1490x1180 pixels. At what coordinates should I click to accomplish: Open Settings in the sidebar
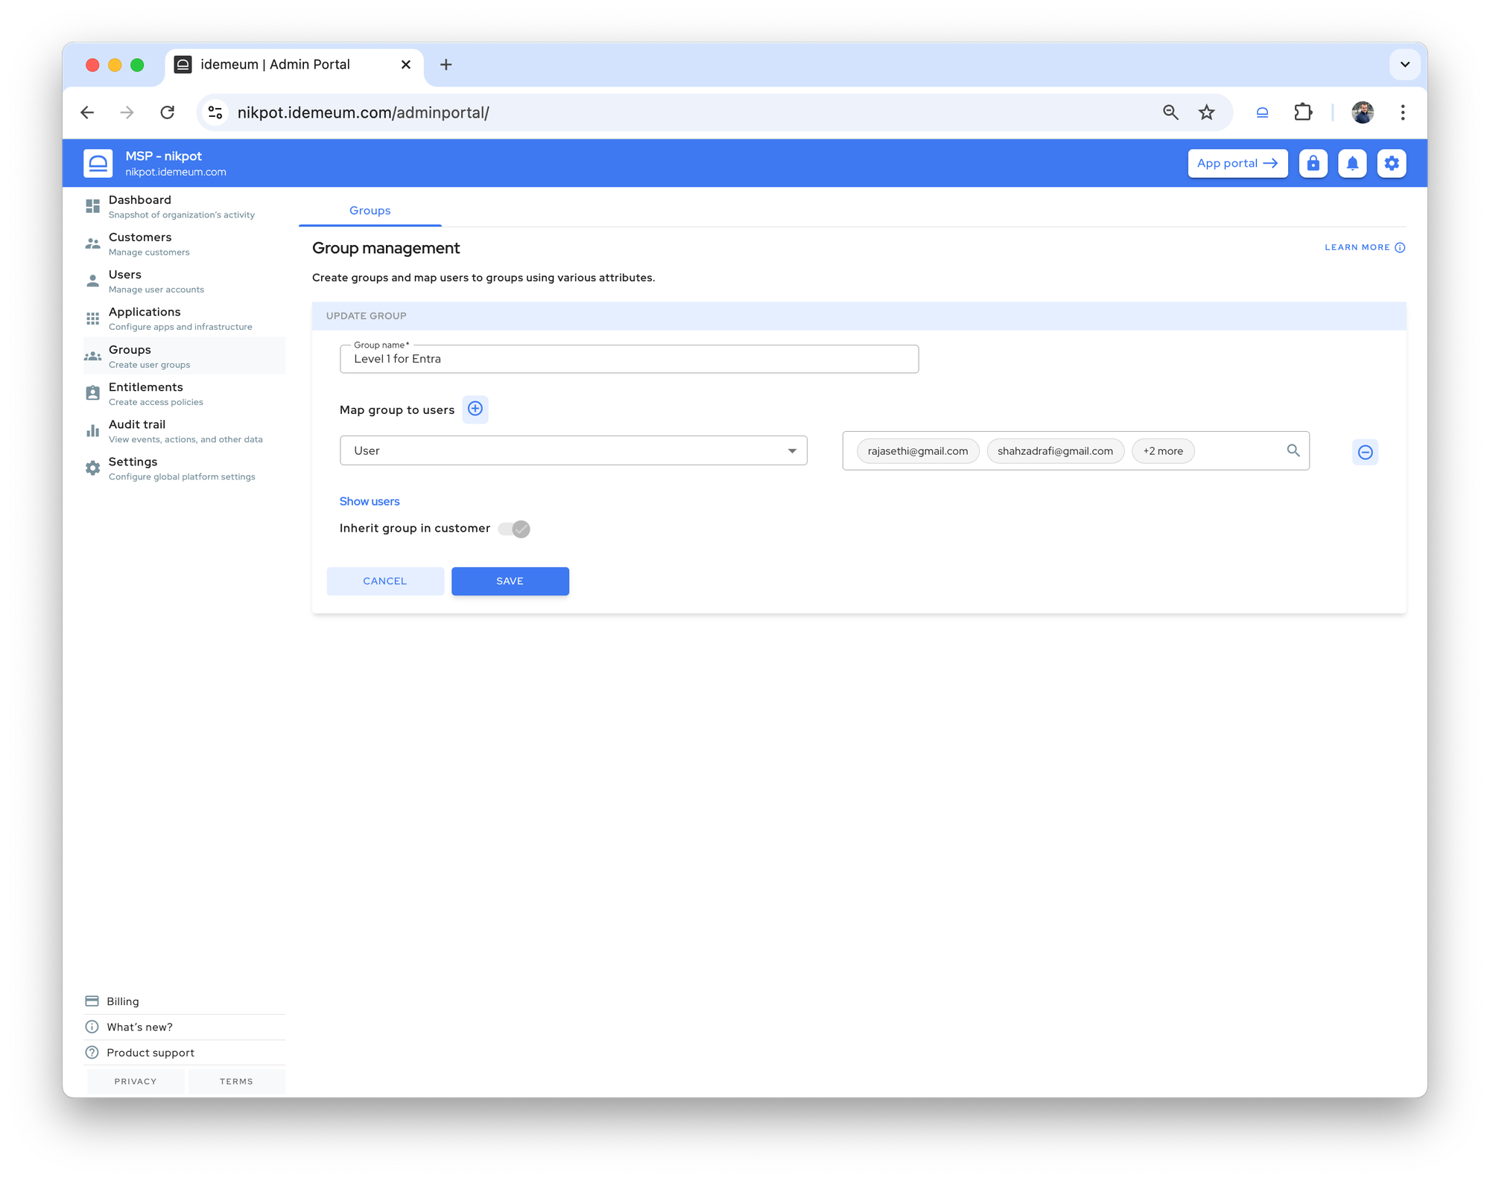184,468
